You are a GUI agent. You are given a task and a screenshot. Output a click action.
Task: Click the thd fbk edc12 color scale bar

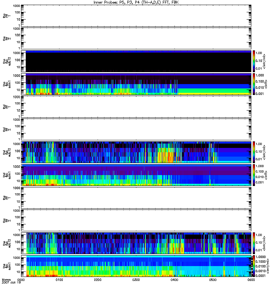click(x=254, y=152)
